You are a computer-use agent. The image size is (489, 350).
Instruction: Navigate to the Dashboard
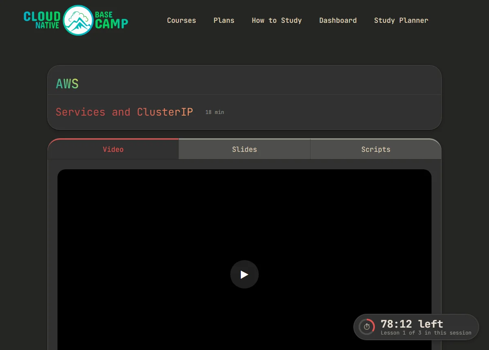pos(338,20)
